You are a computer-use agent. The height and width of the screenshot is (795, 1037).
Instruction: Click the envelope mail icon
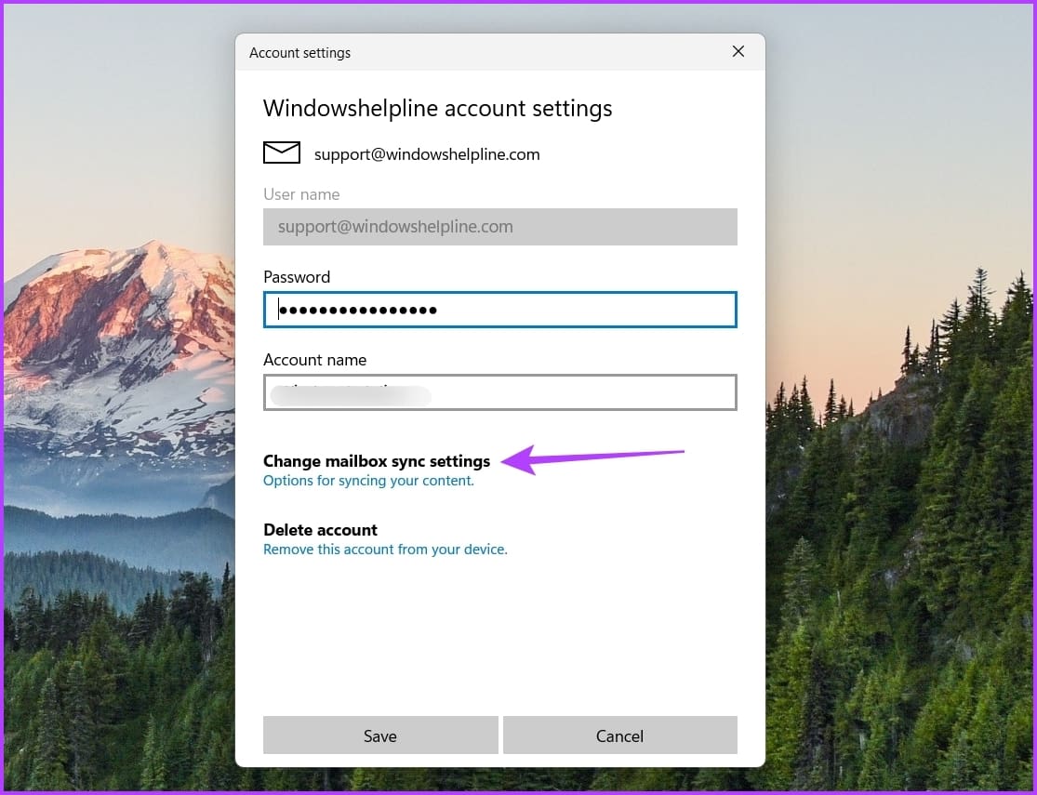click(x=282, y=152)
